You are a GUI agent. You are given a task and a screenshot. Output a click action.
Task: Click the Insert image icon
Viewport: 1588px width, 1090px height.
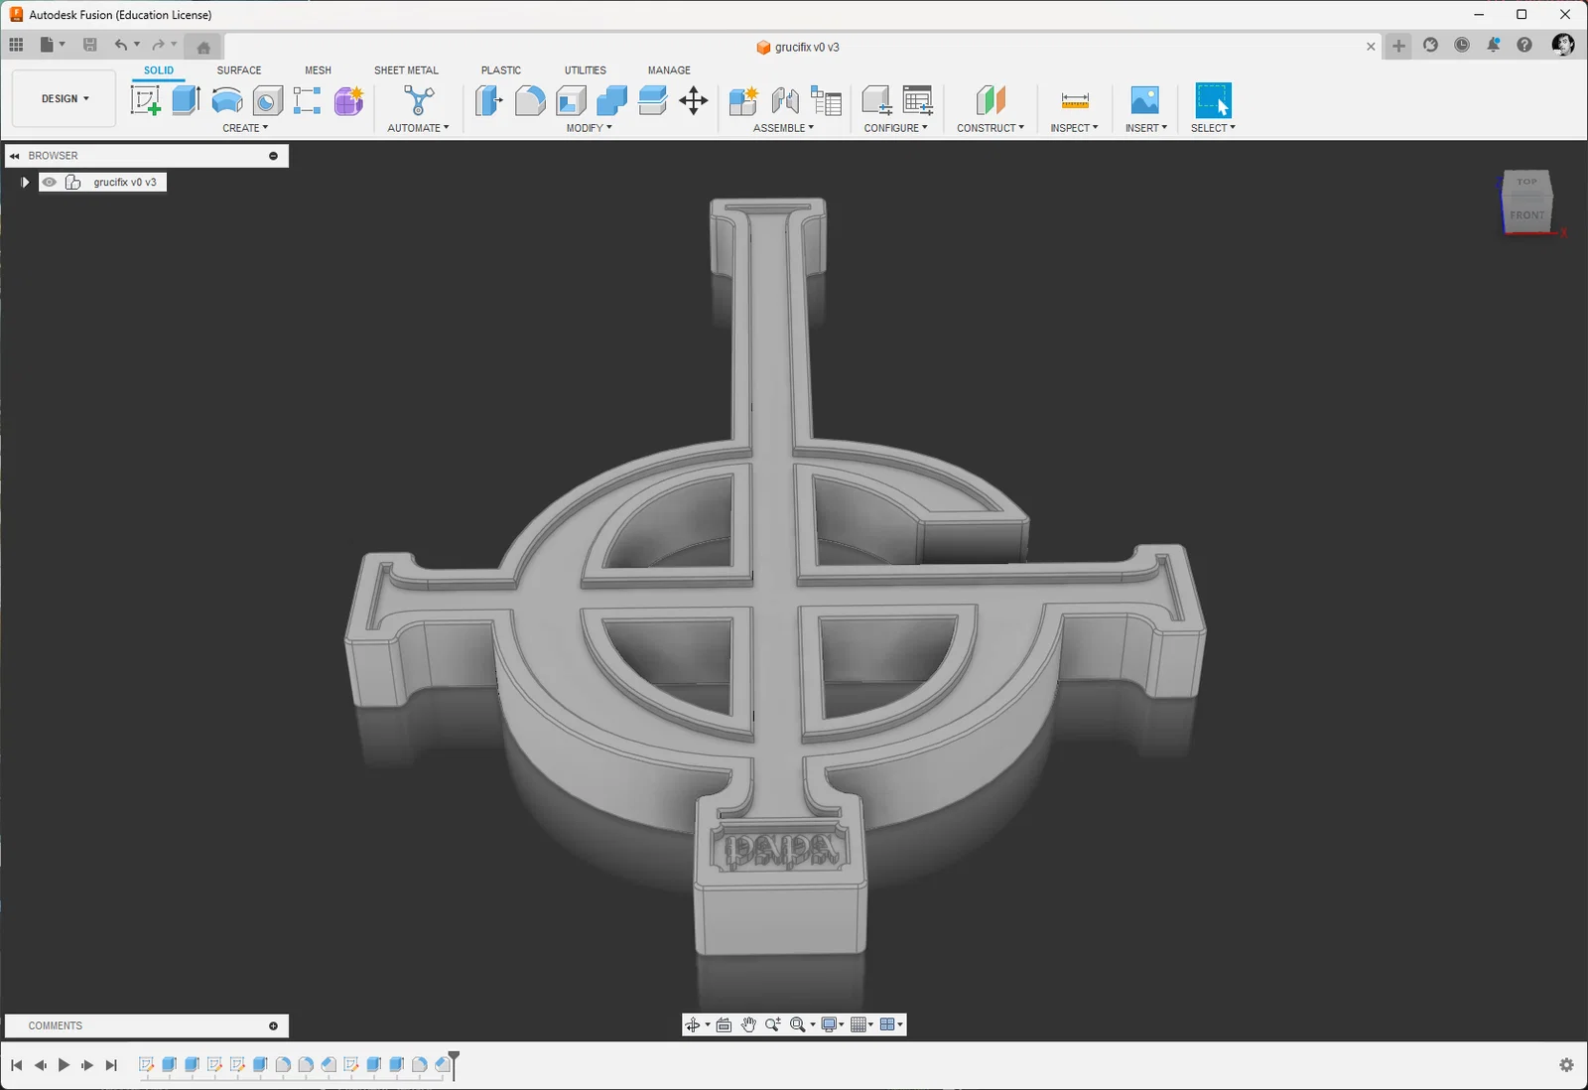[x=1144, y=100]
